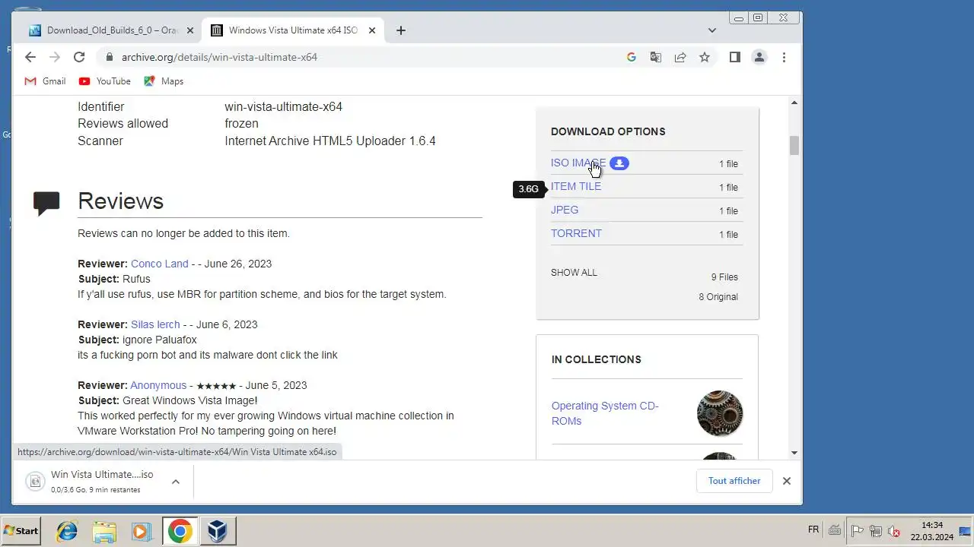Click the Reviews heading
Image resolution: width=974 pixels, height=547 pixels.
[120, 201]
